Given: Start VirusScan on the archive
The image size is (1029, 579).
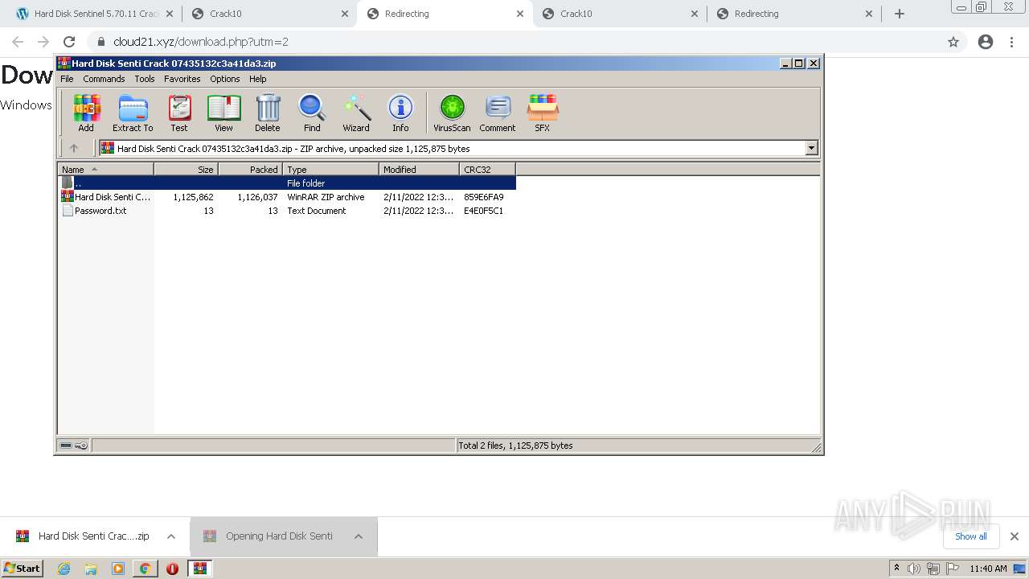Looking at the screenshot, I should click(452, 113).
